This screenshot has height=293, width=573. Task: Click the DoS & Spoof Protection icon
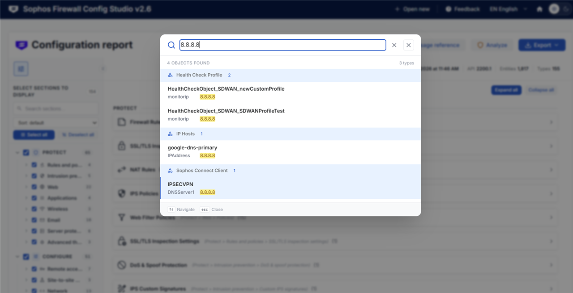click(x=121, y=265)
